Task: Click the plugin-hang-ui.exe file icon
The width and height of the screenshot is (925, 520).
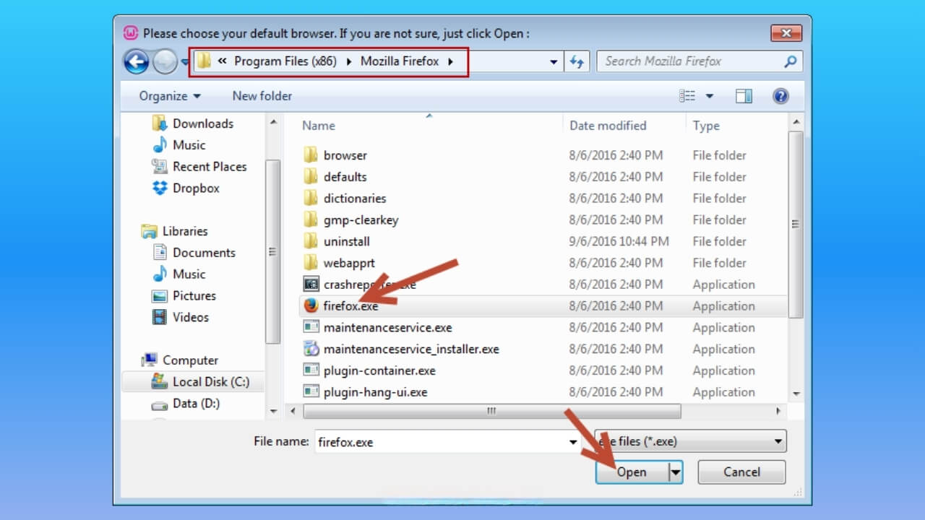Action: (x=311, y=392)
